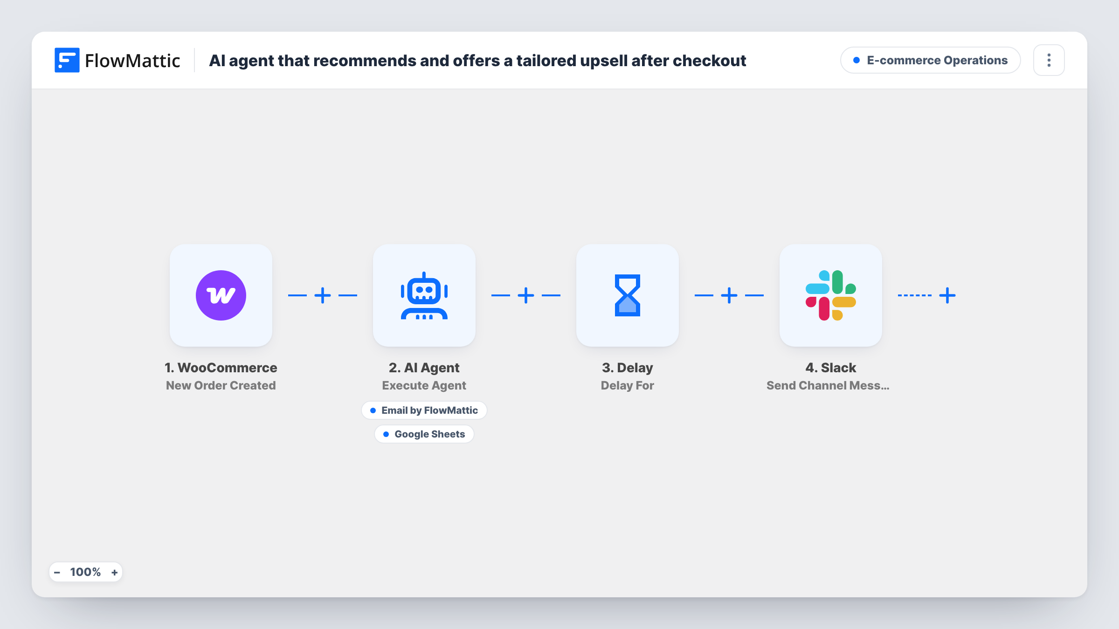Zoom in with the plus button
The image size is (1119, 629).
(114, 572)
